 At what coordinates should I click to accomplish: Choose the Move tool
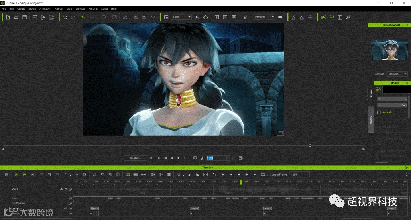(92, 17)
